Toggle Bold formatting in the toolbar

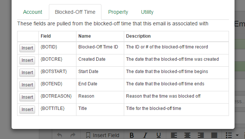point(132,135)
